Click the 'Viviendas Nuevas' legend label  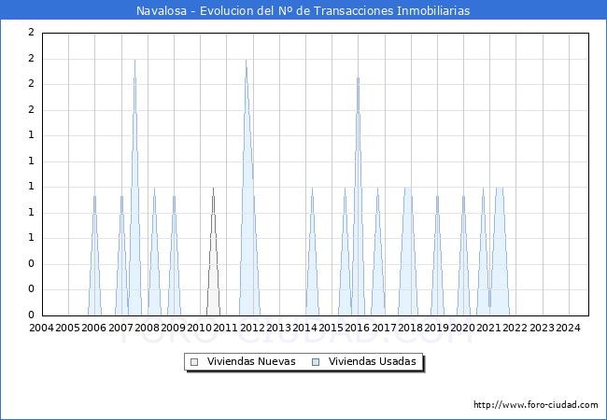click(x=251, y=361)
